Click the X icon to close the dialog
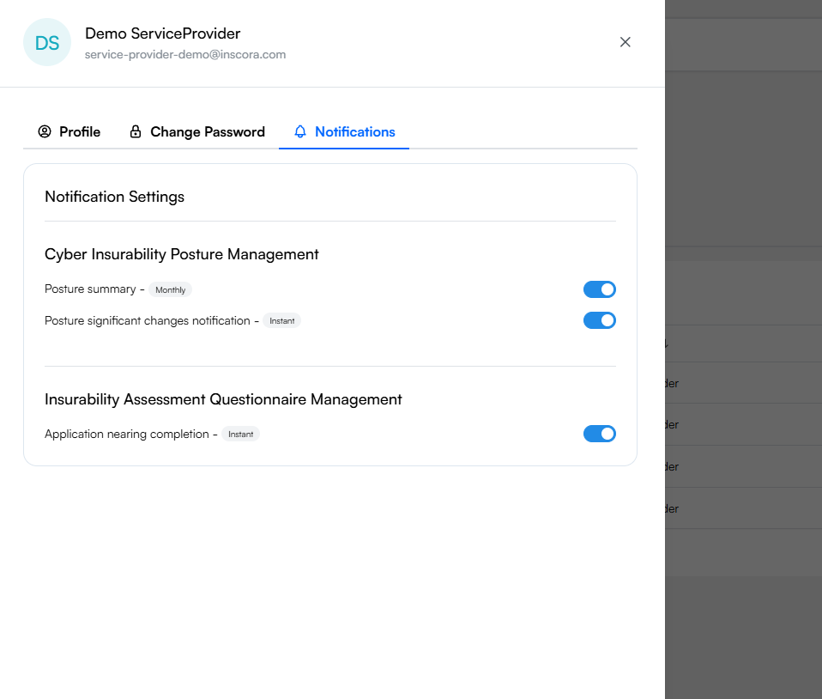This screenshot has width=822, height=699. 625,42
